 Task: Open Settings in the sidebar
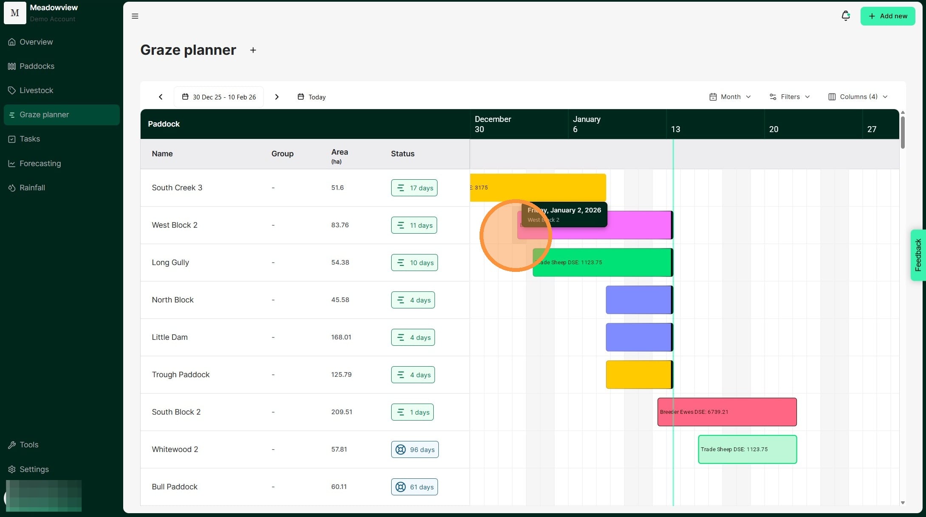[x=34, y=469]
